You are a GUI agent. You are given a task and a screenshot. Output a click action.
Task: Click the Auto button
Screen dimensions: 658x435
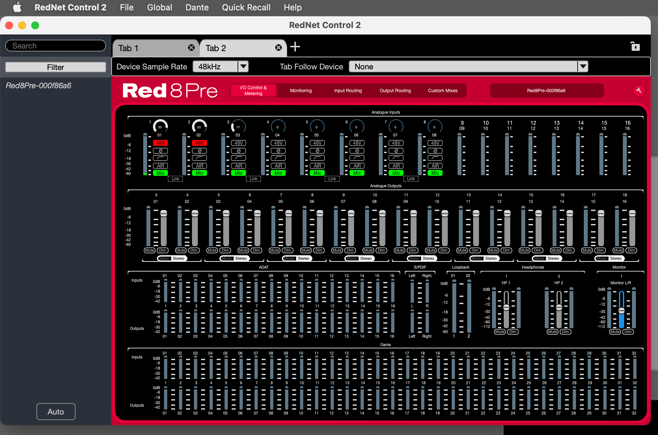56,412
